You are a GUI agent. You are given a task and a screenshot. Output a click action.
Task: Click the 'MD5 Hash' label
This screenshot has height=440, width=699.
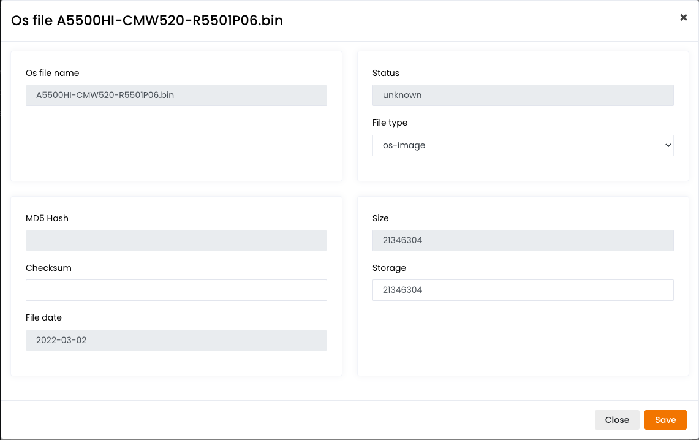tap(47, 218)
